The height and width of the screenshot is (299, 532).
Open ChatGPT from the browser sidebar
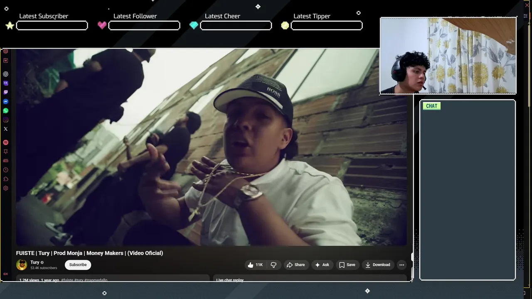pos(5,74)
